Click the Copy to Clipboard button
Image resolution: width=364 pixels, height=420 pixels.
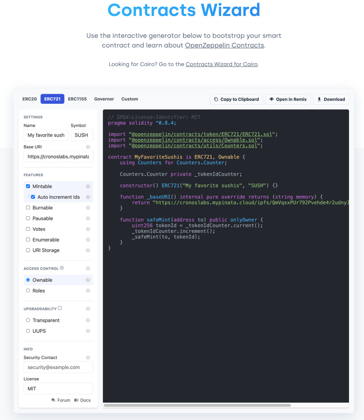236,99
